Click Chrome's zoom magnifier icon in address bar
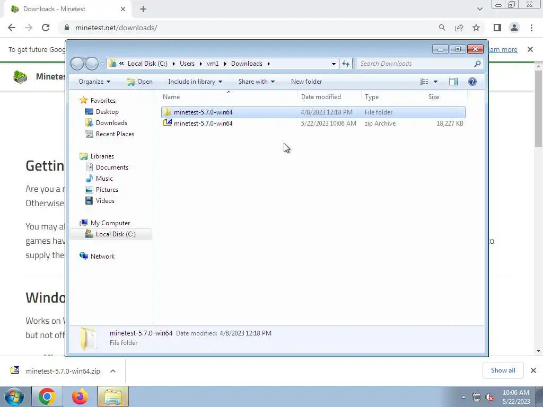The height and width of the screenshot is (407, 543). click(x=442, y=28)
